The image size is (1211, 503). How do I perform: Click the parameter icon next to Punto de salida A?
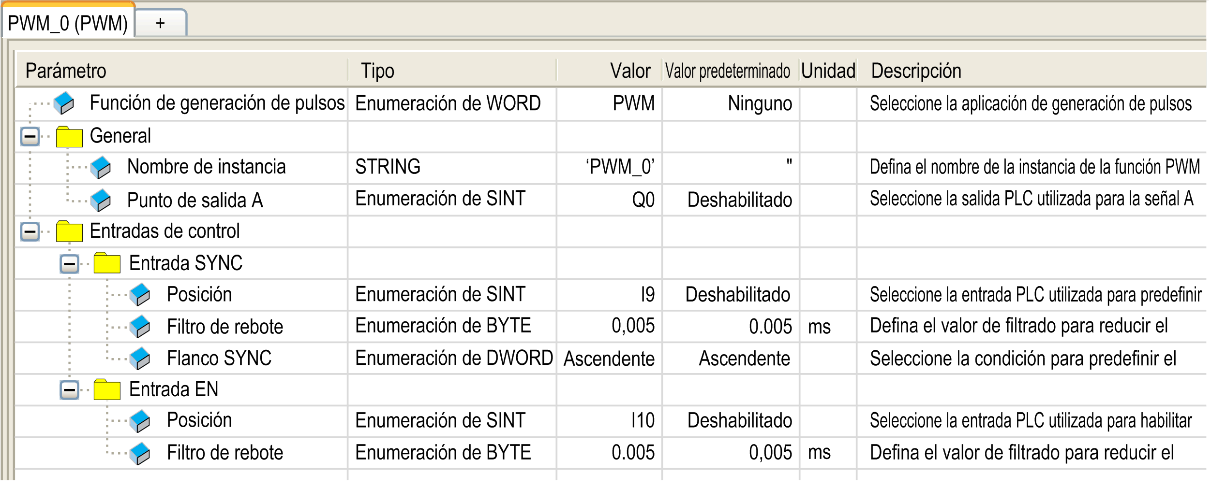click(101, 200)
